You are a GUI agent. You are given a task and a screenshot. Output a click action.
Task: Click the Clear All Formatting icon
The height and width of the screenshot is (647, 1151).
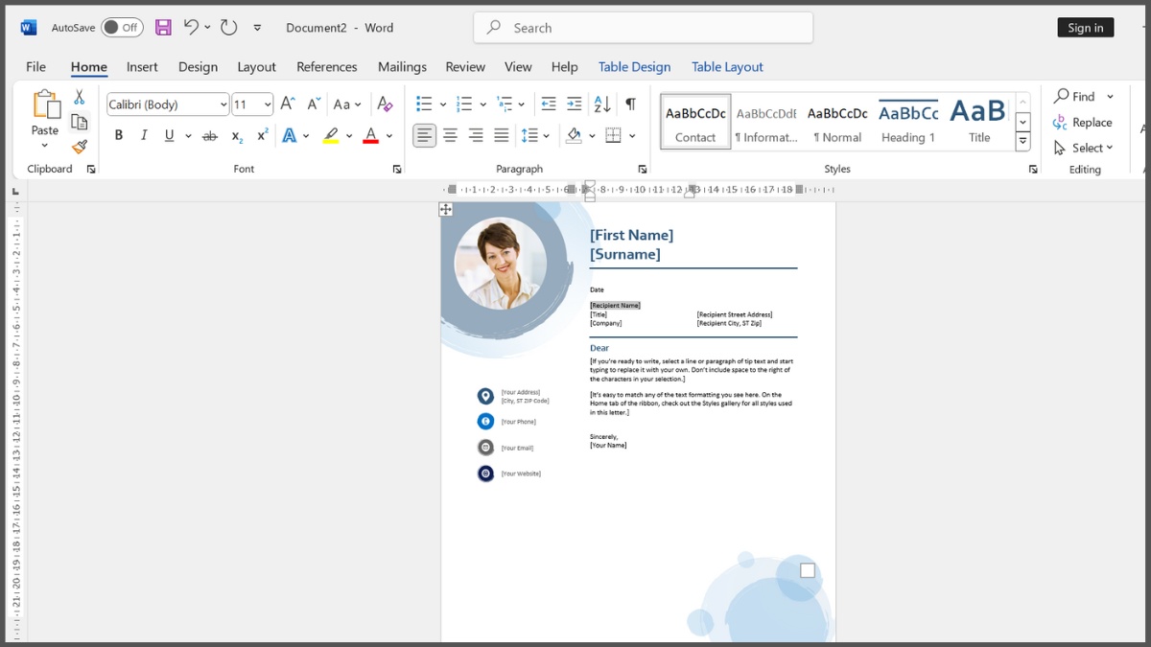coord(385,104)
